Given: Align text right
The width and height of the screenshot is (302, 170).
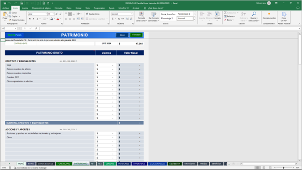Looking at the screenshot, I should coord(74,19).
